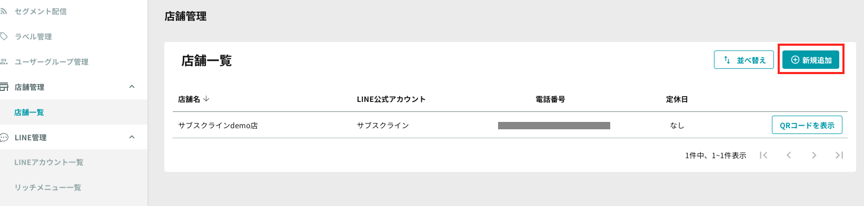Toggle sort arrow next to 店舗名
The image size is (864, 206).
[206, 99]
